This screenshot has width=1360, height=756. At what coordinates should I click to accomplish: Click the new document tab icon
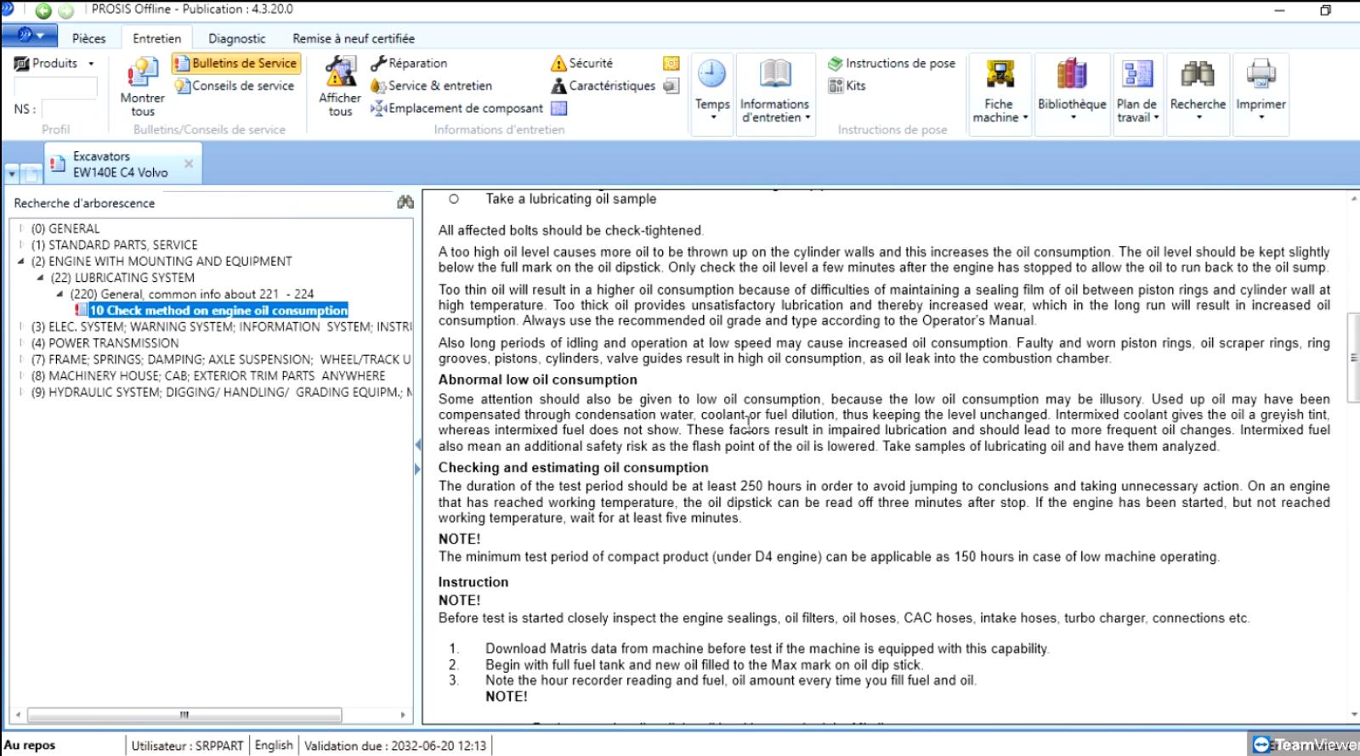(32, 174)
